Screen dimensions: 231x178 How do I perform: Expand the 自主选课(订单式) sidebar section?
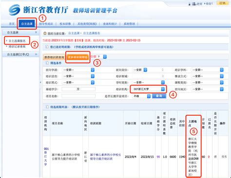[x=36, y=54]
